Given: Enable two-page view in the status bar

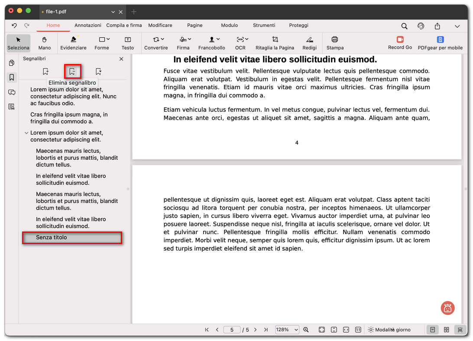Looking at the screenshot, I should point(446,329).
